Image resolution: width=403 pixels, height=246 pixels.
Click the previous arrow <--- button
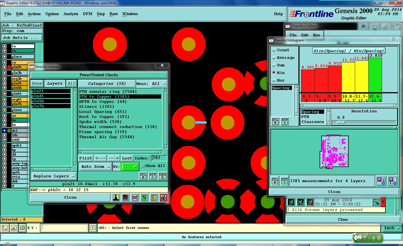tap(100, 158)
